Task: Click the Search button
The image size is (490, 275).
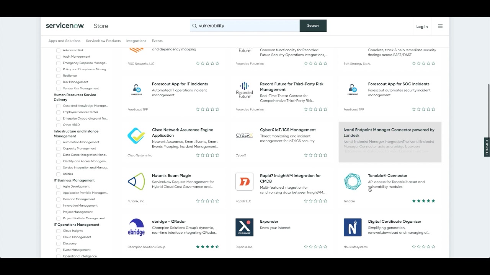Action: pyautogui.click(x=313, y=26)
